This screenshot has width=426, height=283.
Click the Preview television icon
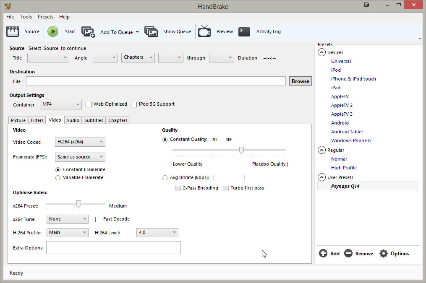pyautogui.click(x=204, y=31)
